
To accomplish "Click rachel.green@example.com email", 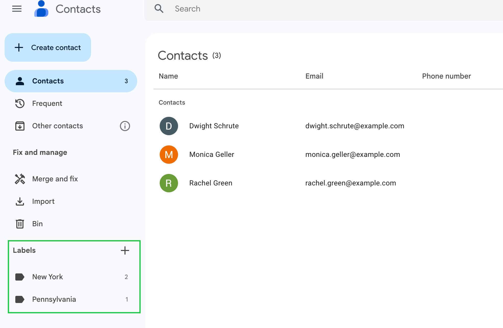I will [351, 183].
